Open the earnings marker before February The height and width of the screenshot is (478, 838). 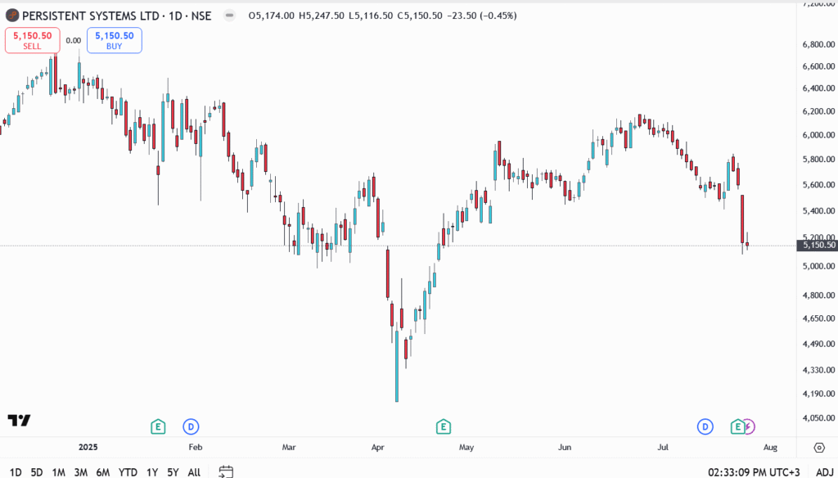click(x=158, y=426)
